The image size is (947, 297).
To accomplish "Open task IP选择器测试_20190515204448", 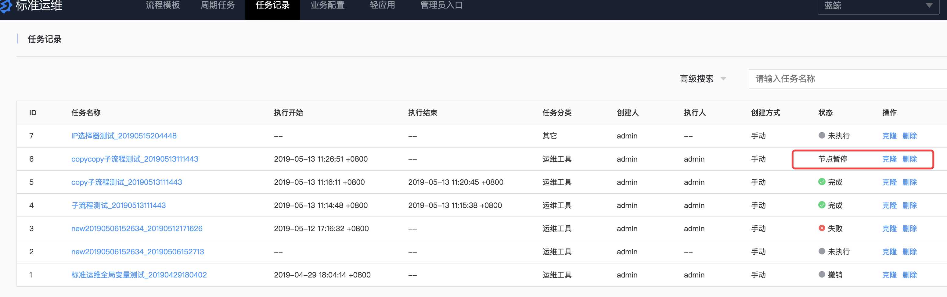I will click(x=124, y=136).
